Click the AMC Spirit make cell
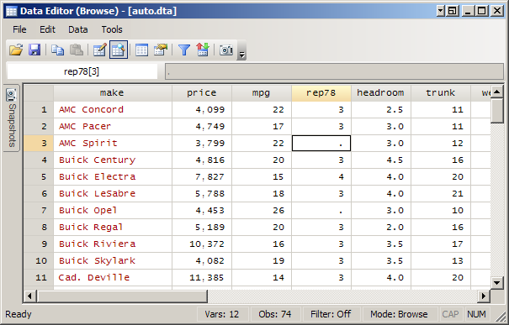This screenshot has width=509, height=325. (113, 144)
